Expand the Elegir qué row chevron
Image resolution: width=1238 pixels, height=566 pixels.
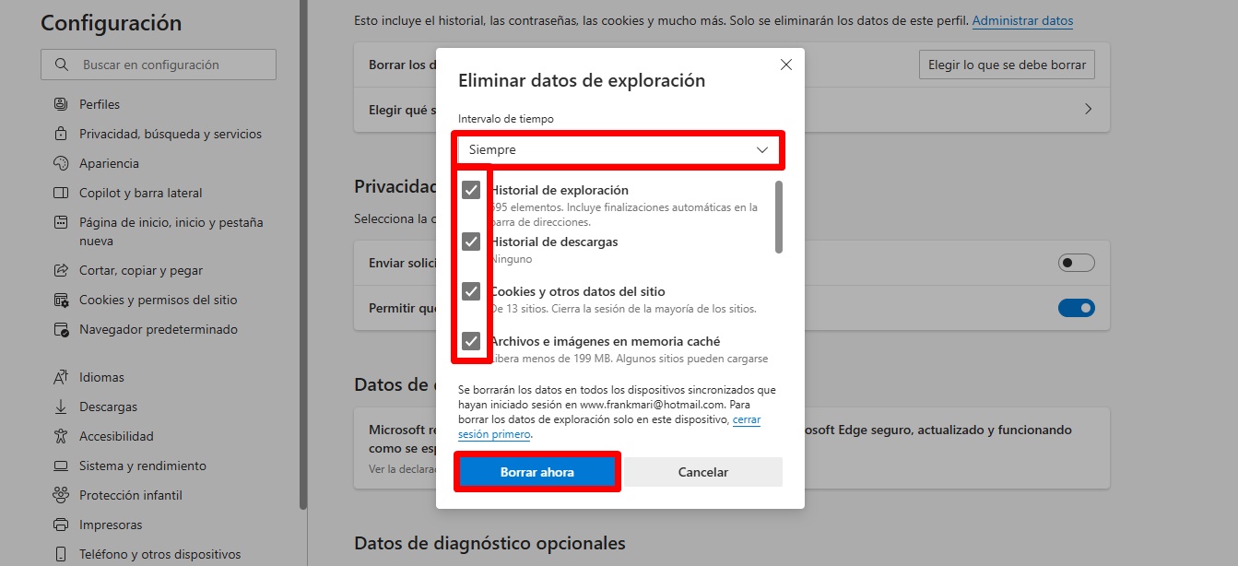pos(1089,109)
